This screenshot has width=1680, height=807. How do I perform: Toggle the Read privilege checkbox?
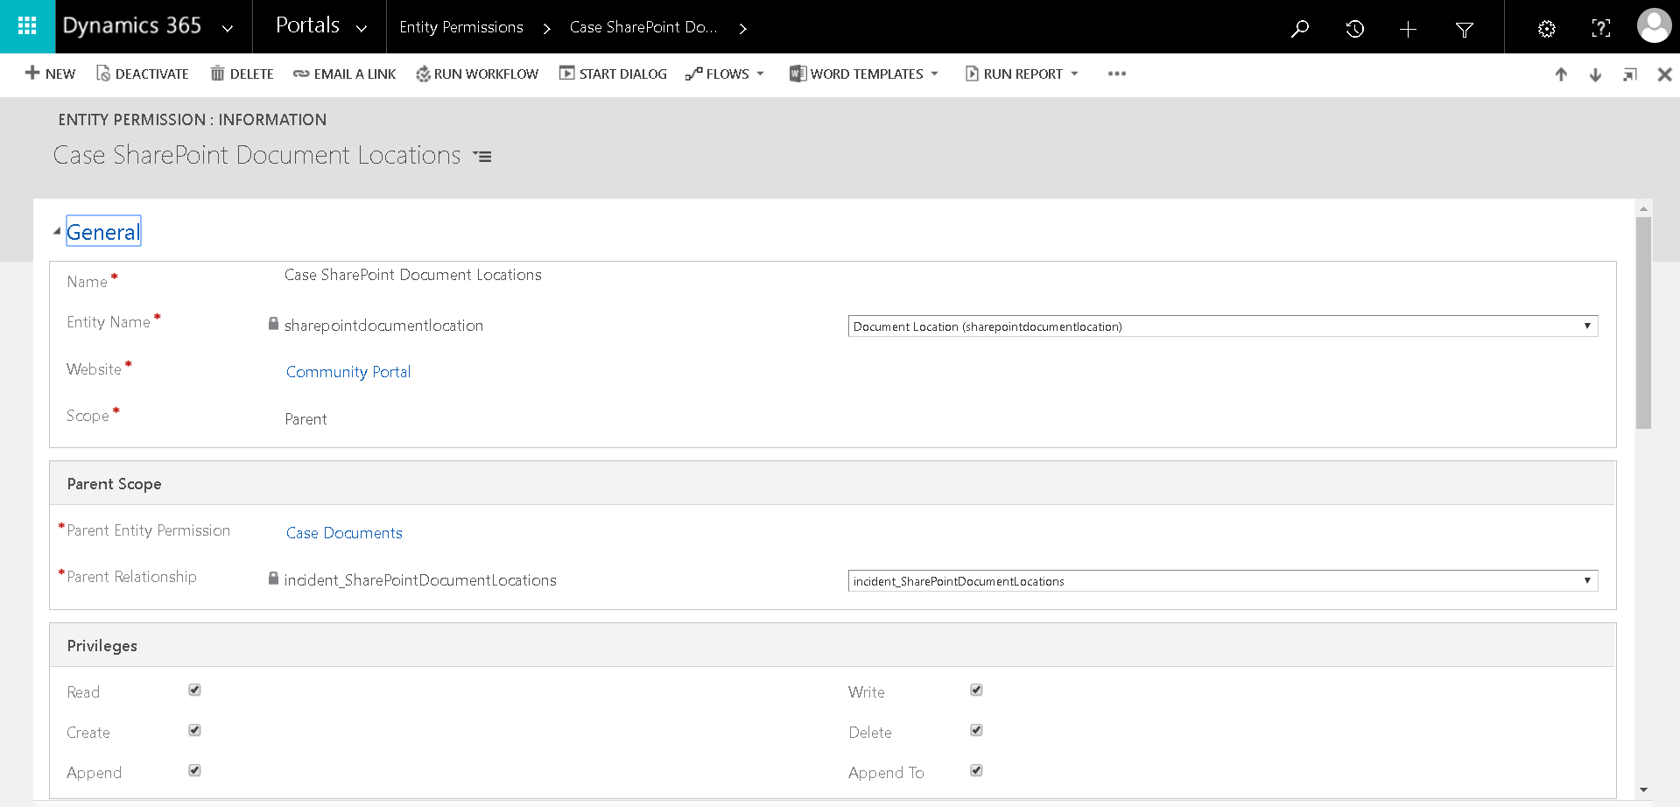pyautogui.click(x=194, y=690)
